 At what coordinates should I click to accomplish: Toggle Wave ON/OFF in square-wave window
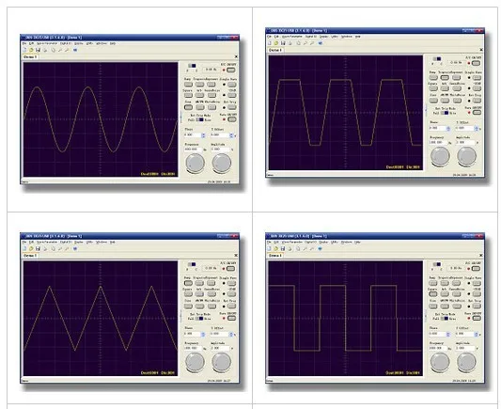coord(477,318)
